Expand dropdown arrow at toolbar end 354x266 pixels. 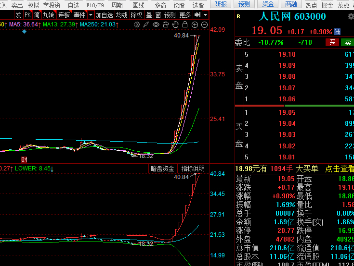pos(205,15)
